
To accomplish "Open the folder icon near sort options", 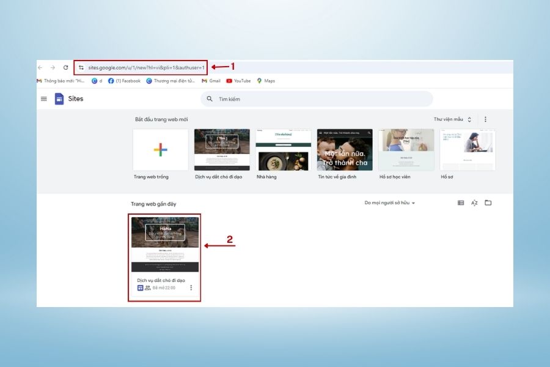I will [x=488, y=202].
